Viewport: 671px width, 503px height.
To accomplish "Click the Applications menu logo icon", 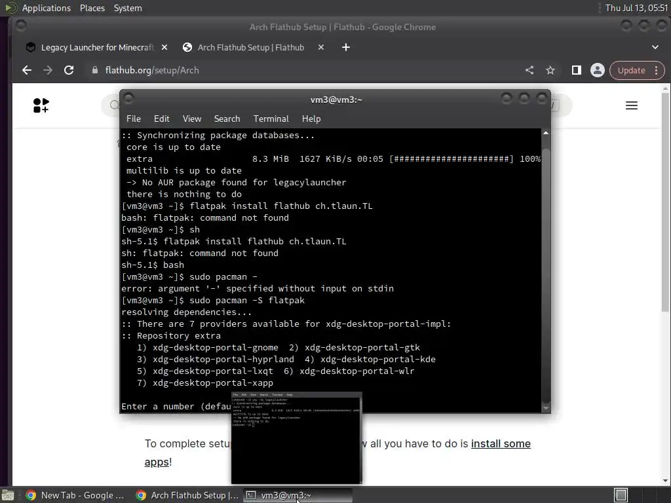I will pyautogui.click(x=10, y=8).
